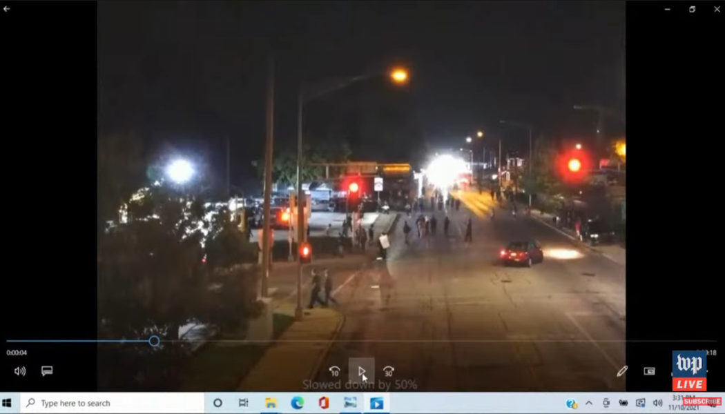Select the pen editing icon
The width and height of the screenshot is (725, 414).
tap(622, 371)
